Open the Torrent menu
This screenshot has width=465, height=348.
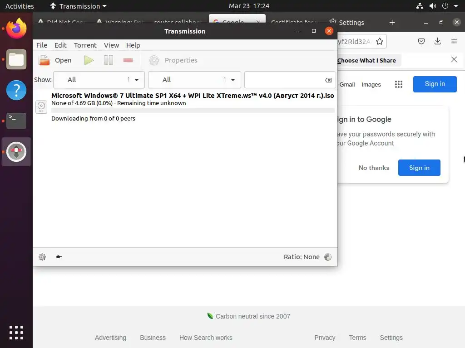point(85,45)
